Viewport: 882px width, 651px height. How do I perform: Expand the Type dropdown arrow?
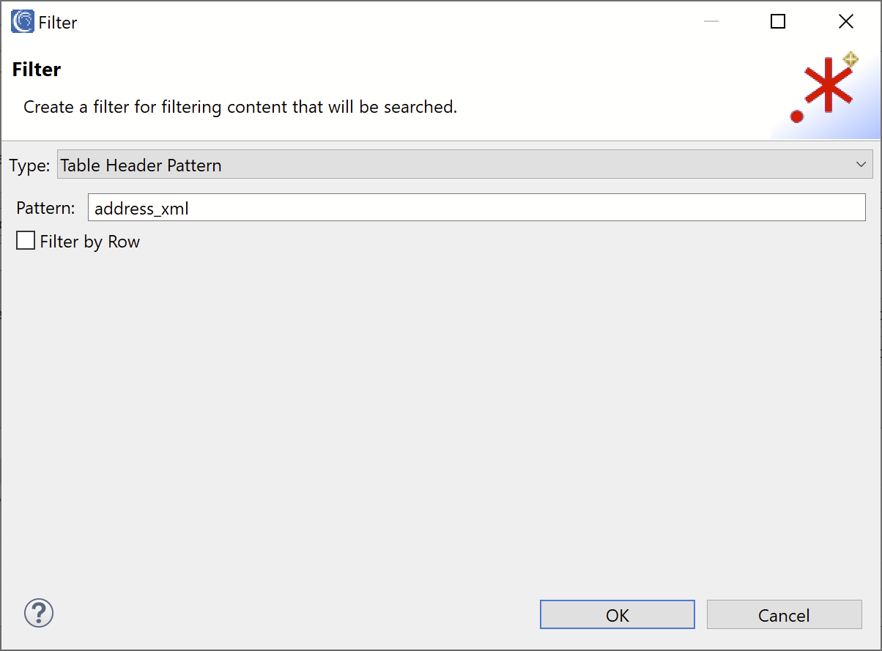[x=861, y=165]
